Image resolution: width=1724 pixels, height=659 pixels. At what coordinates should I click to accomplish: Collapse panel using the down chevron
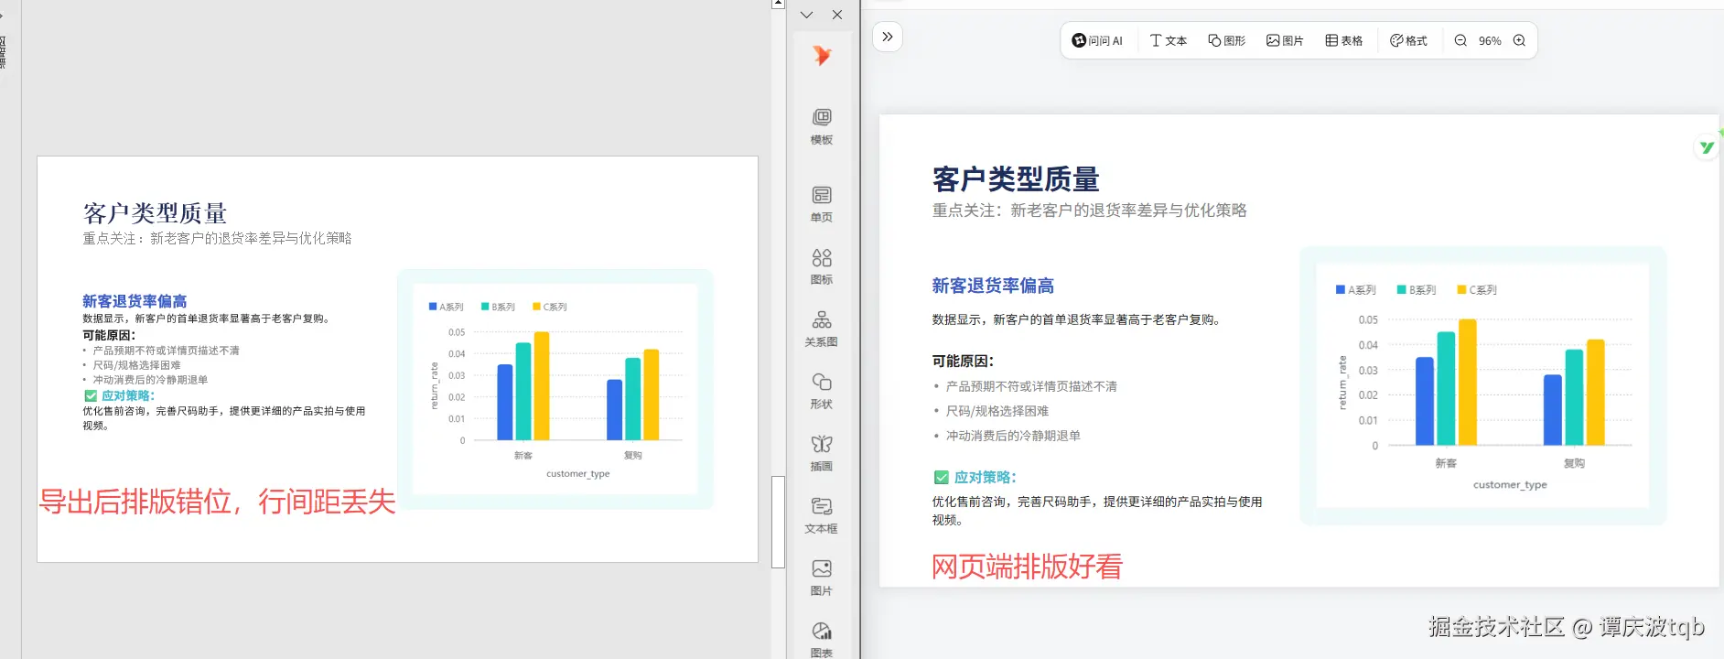coord(806,15)
